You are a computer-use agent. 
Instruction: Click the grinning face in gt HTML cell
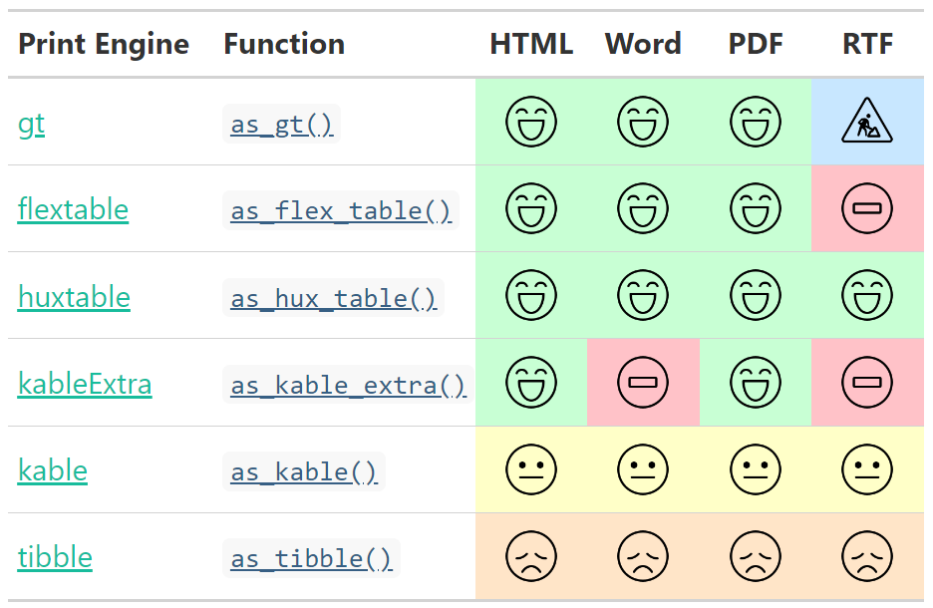(x=530, y=123)
